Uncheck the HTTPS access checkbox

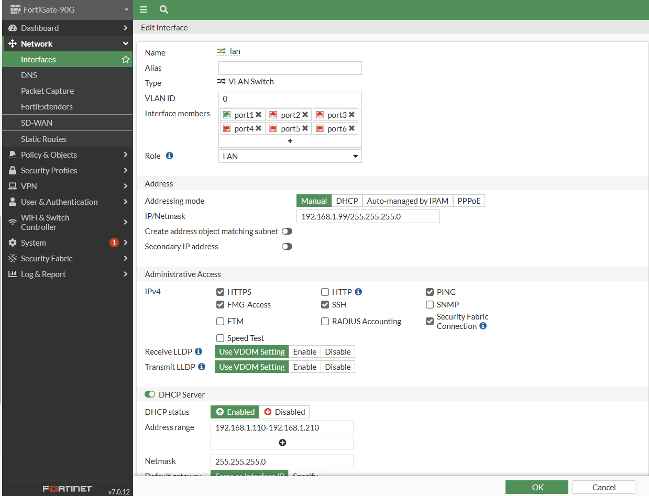[x=221, y=292]
